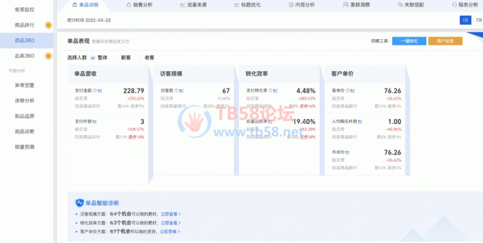
Task: Select the 7天 time range button
Action: [478, 20]
